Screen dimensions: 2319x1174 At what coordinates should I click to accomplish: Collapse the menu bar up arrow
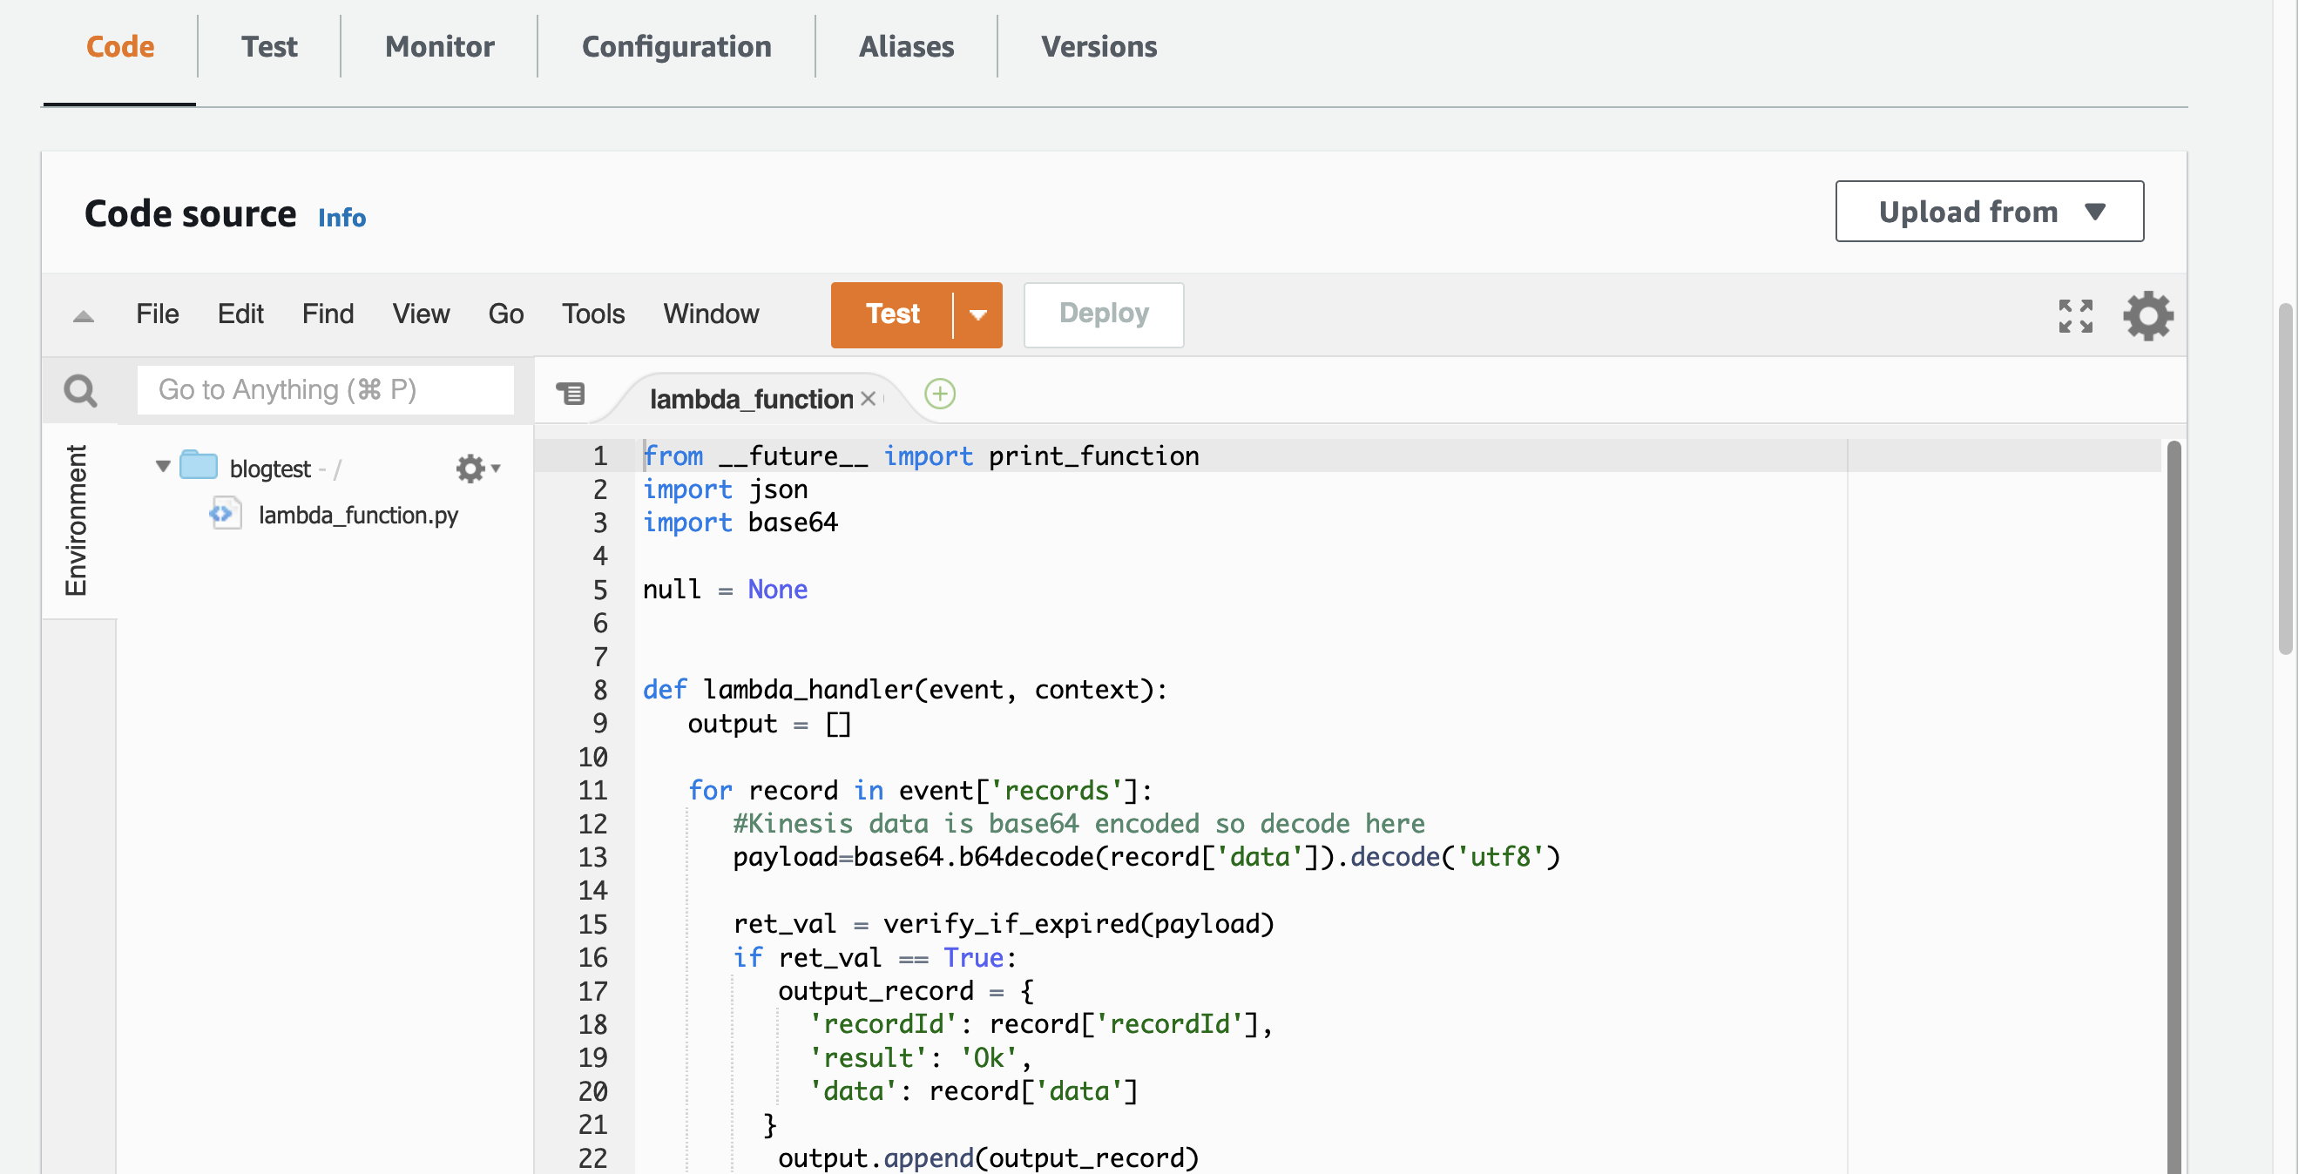pyautogui.click(x=83, y=315)
